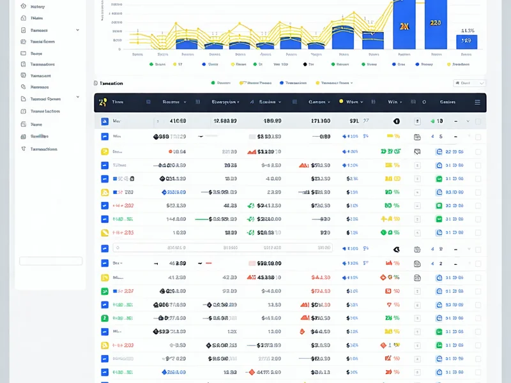The height and width of the screenshot is (383, 511).
Task: Click the chat bubble icon in third table row
Action: click(417, 152)
